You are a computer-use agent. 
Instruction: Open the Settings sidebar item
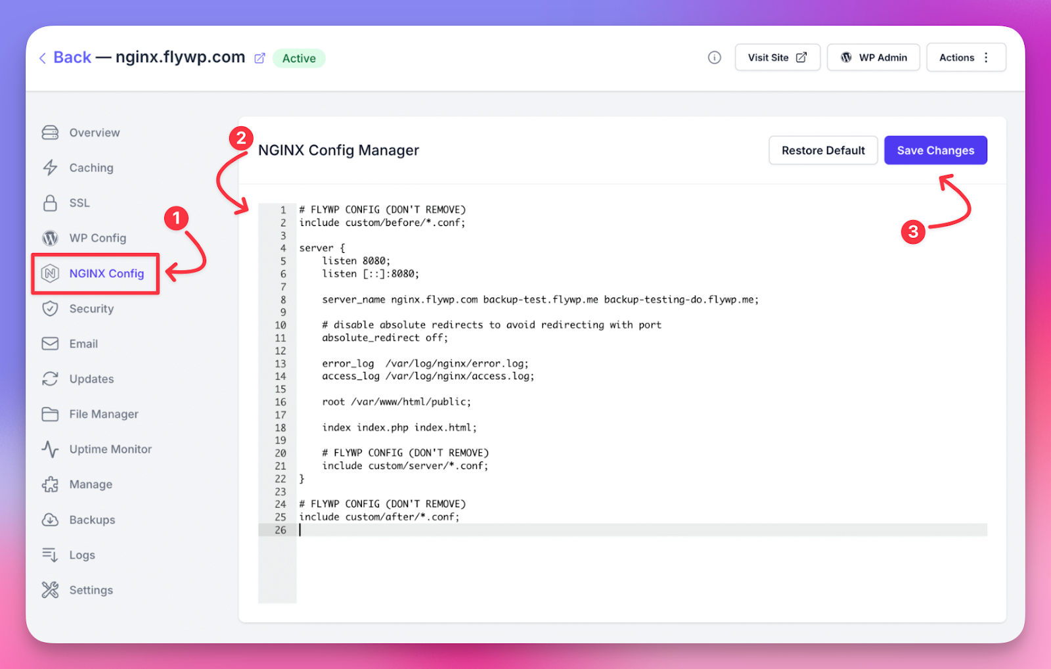(91, 590)
